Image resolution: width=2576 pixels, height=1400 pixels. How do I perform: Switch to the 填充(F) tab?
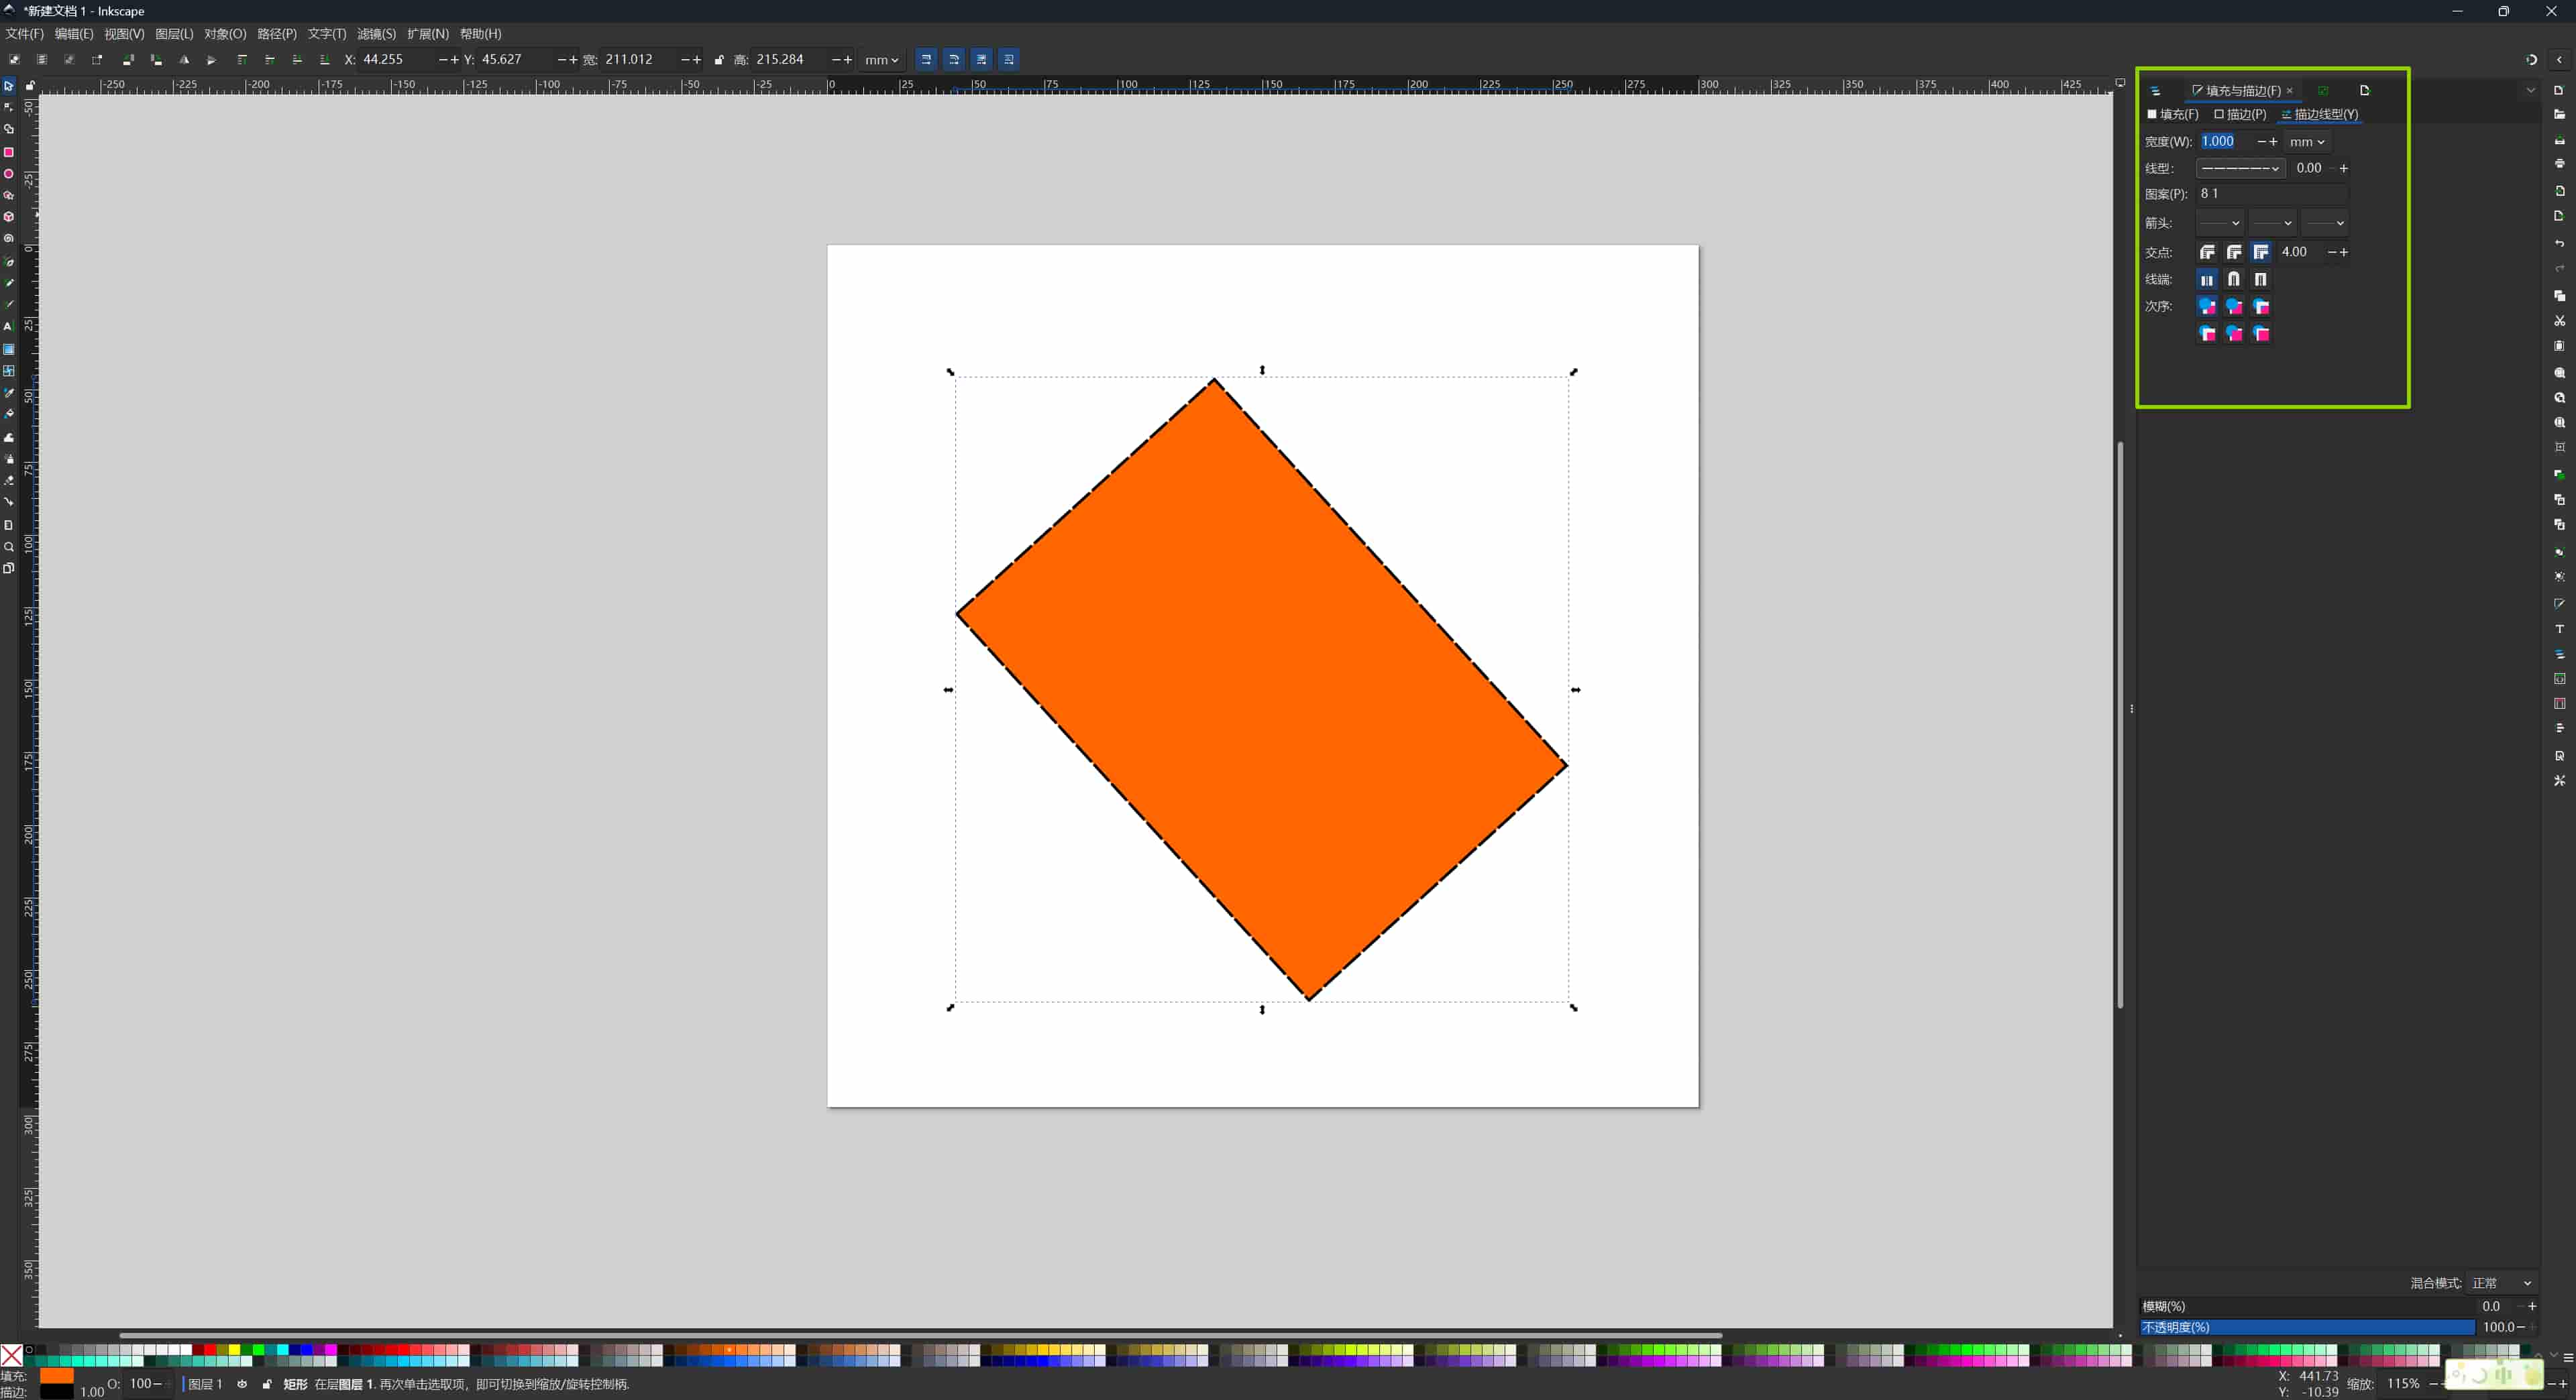tap(2173, 115)
